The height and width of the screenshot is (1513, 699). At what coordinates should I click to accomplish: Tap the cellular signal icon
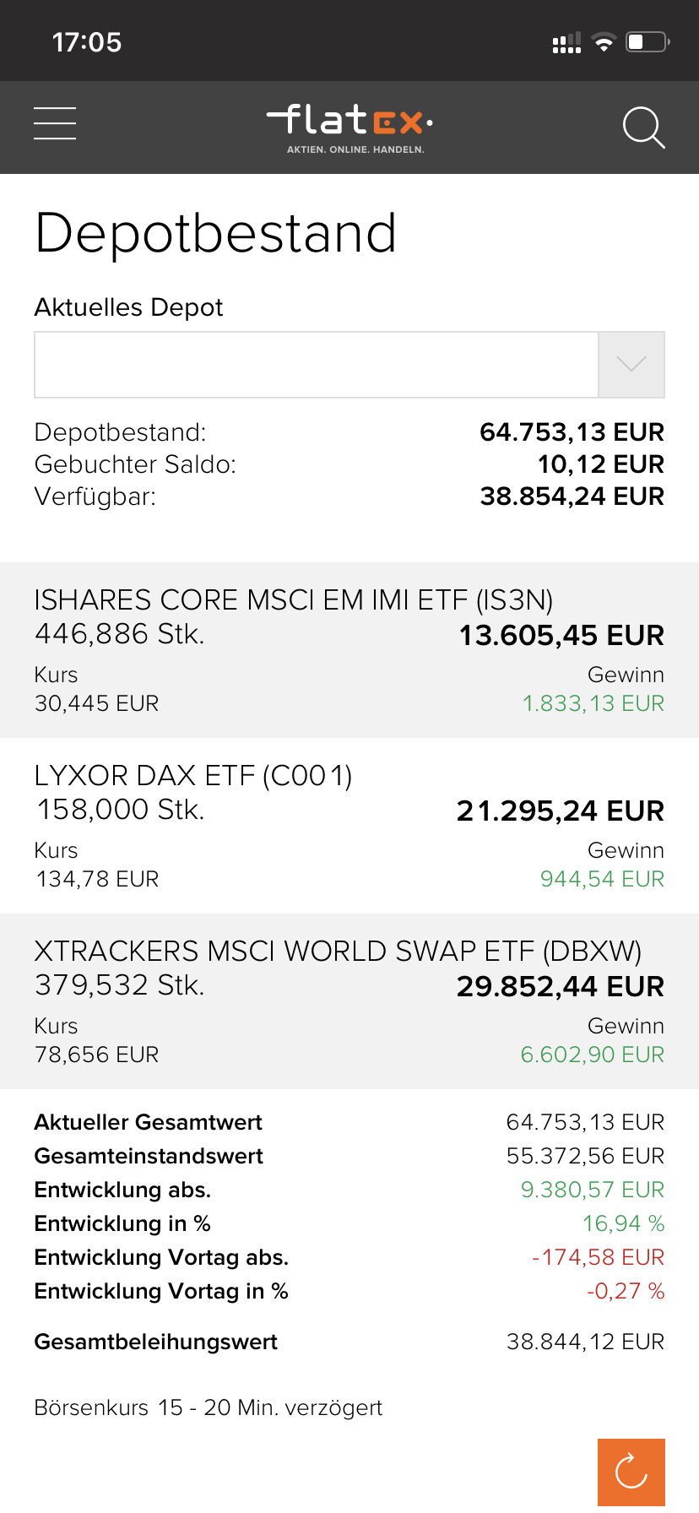566,42
